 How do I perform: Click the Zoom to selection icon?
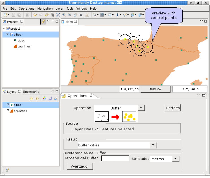click(x=76, y=15)
